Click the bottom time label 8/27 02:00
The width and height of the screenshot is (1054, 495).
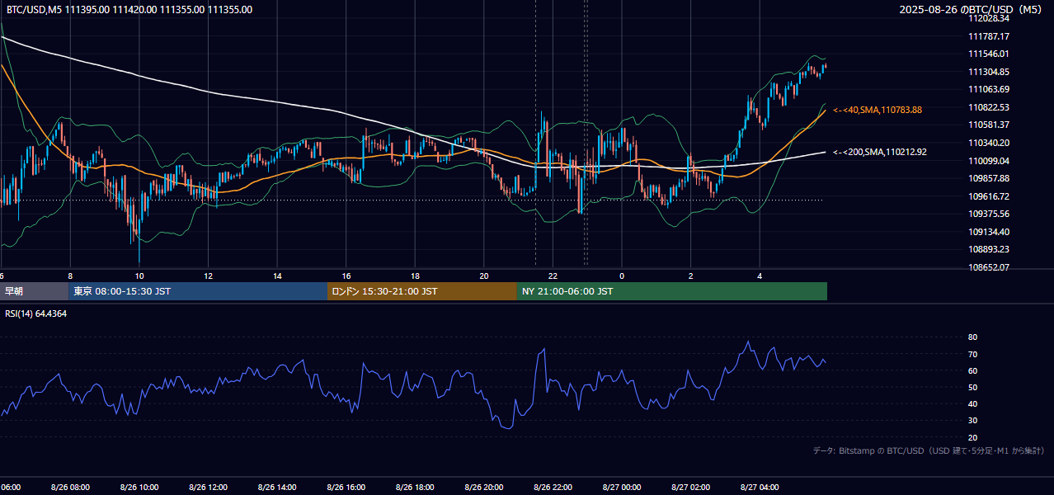(691, 488)
